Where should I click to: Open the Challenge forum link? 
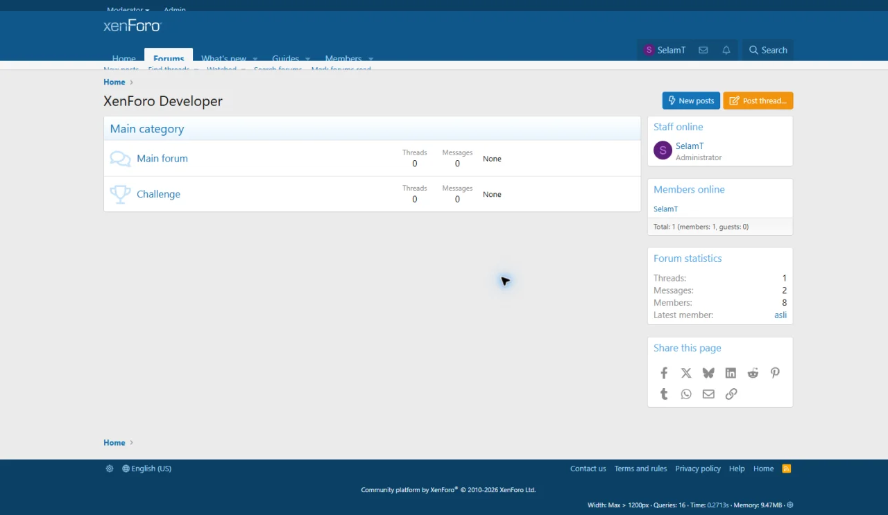(158, 194)
